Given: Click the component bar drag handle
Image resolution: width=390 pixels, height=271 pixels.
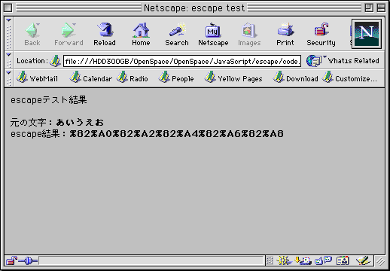Looking at the screenshot, I should (x=270, y=260).
